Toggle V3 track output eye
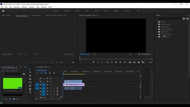This screenshot has width=190, height=107. point(51,78)
